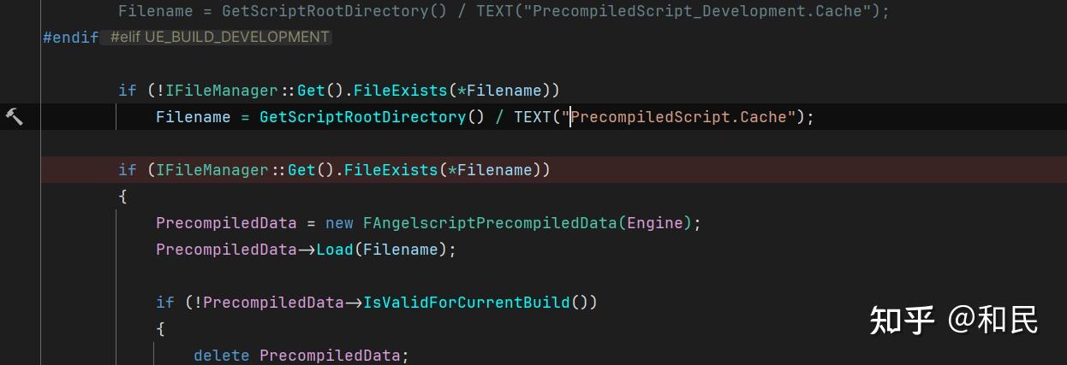
Task: Click the delete keyword
Action: [221, 356]
